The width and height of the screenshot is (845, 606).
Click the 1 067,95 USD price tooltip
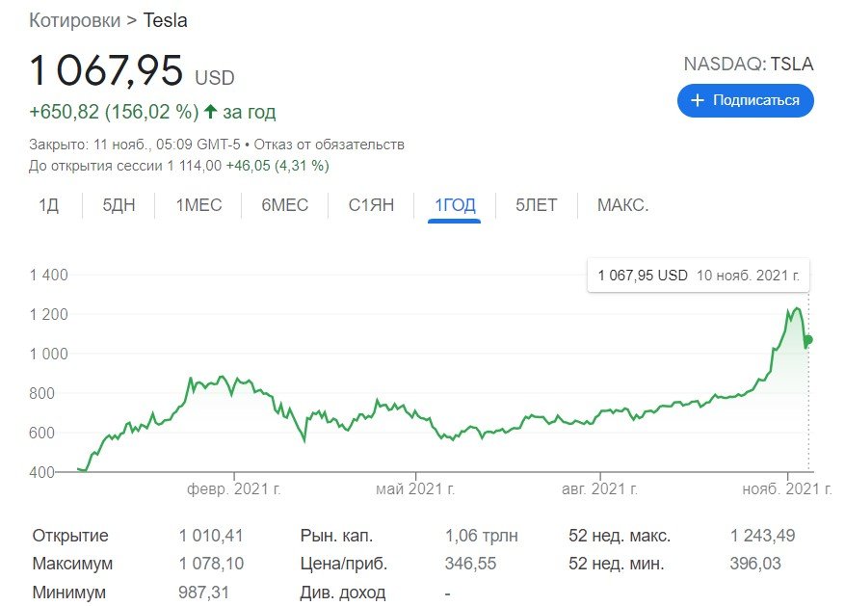pyautogui.click(x=699, y=276)
